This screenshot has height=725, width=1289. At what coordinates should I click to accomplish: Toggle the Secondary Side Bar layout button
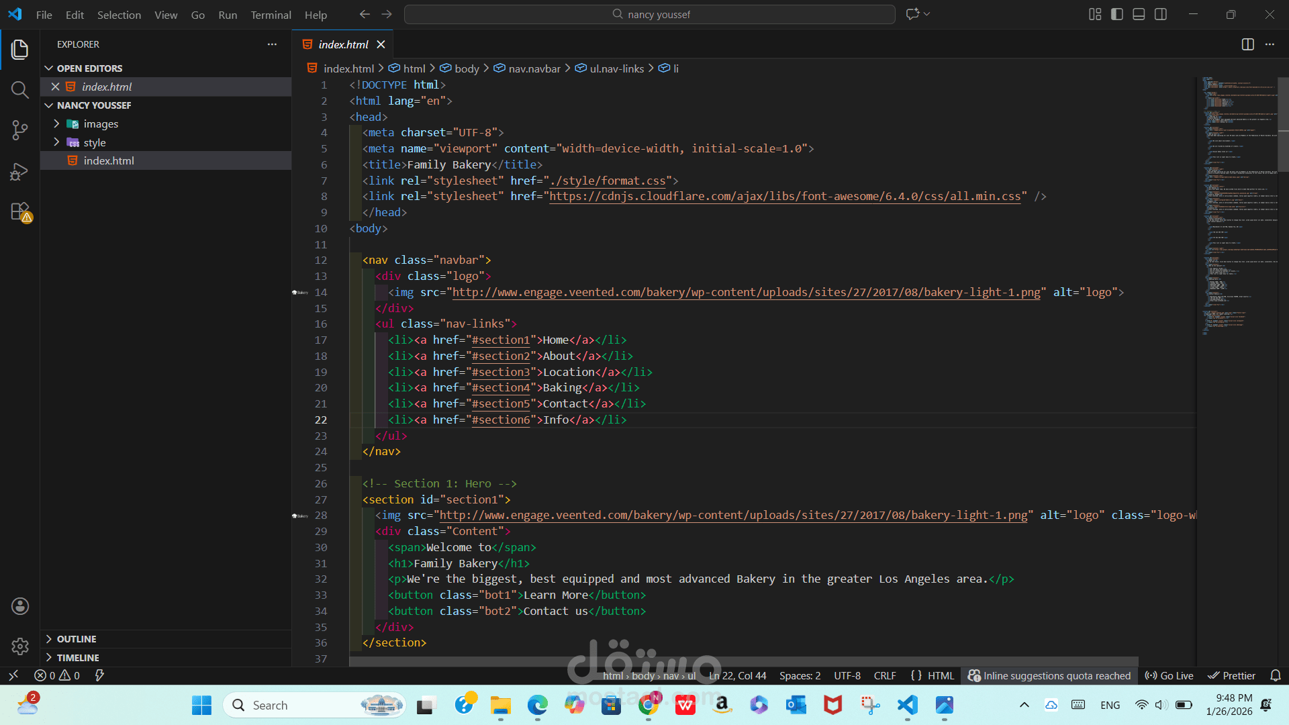pyautogui.click(x=1161, y=14)
